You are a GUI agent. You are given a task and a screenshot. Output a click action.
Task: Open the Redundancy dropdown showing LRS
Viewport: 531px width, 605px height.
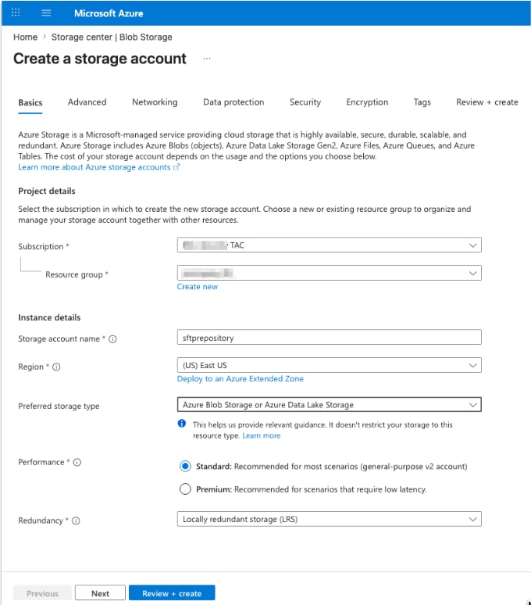pyautogui.click(x=329, y=519)
